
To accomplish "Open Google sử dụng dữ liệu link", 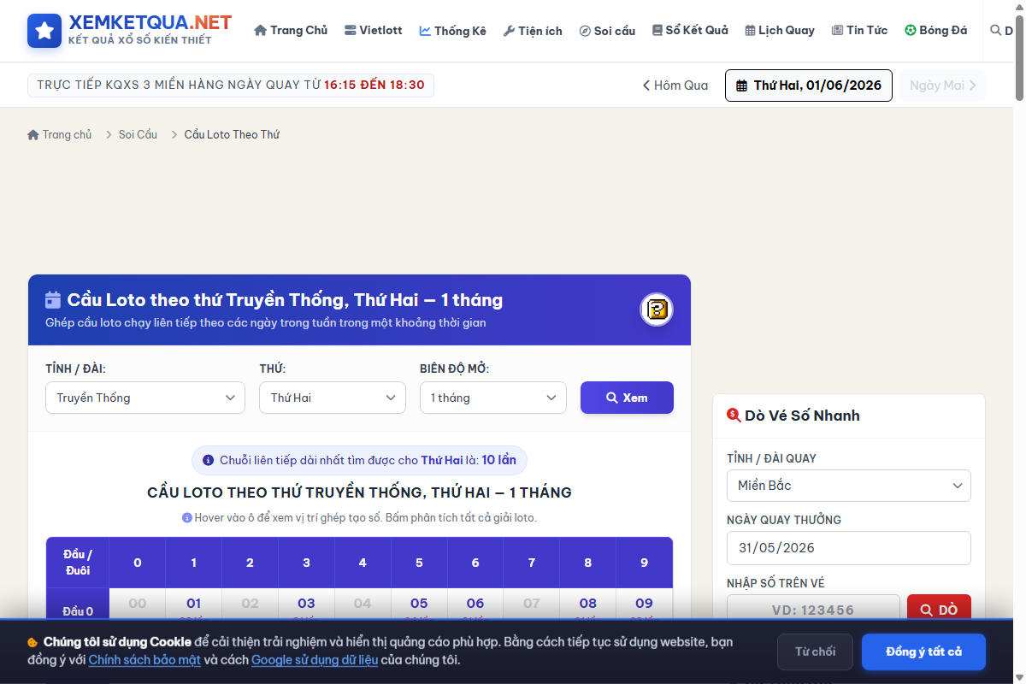I will pos(315,660).
